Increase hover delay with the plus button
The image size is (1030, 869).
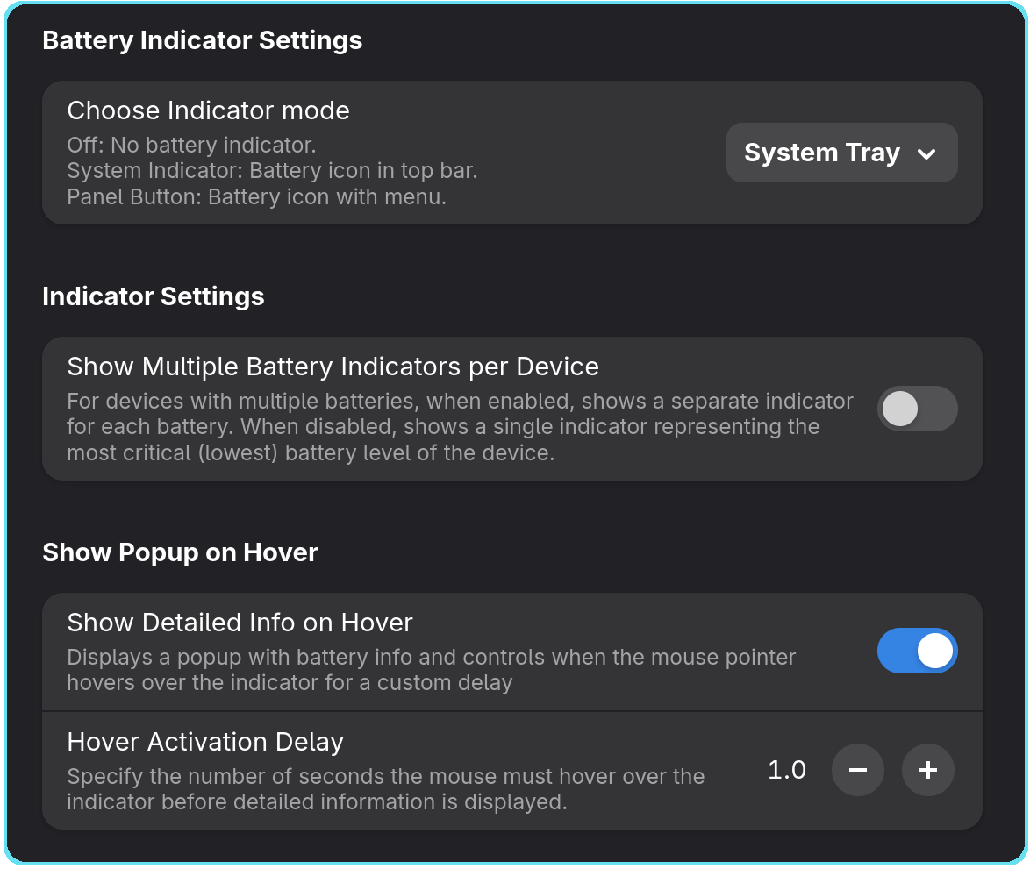[x=927, y=770]
